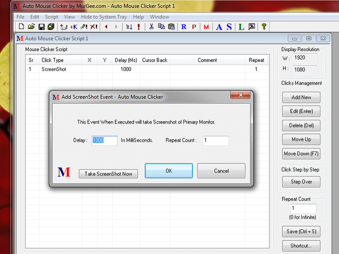Open the Edit menu
Screen dimensions: 339x254
pos(34,17)
